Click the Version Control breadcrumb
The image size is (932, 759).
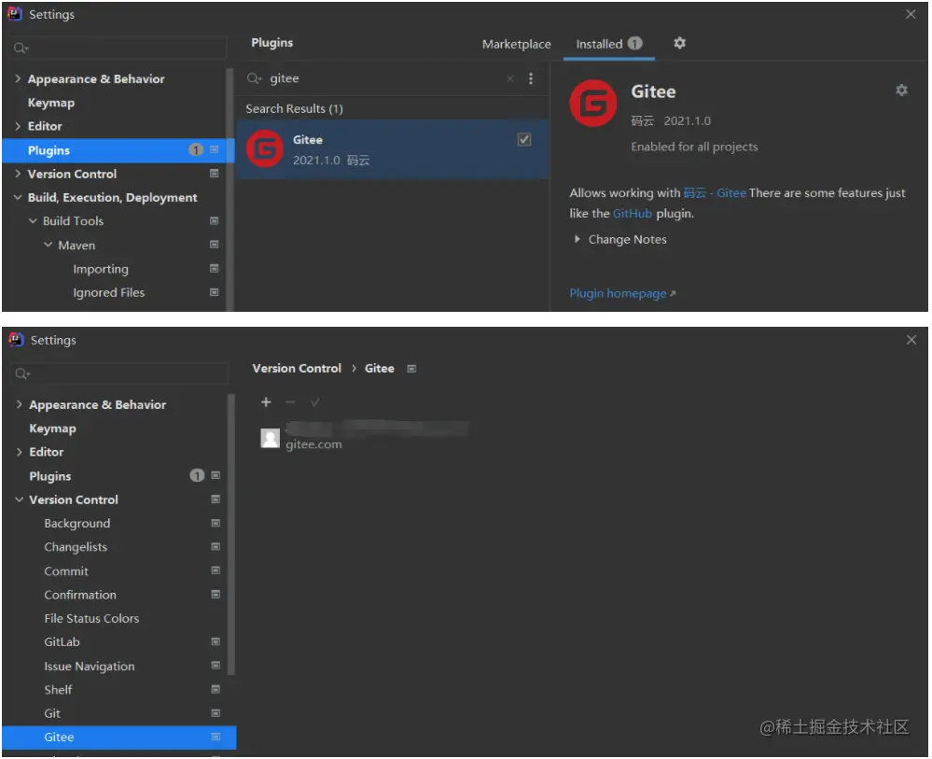[297, 368]
